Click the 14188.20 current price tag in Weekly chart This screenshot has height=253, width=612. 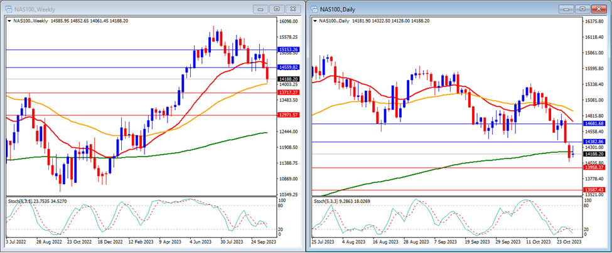point(287,79)
